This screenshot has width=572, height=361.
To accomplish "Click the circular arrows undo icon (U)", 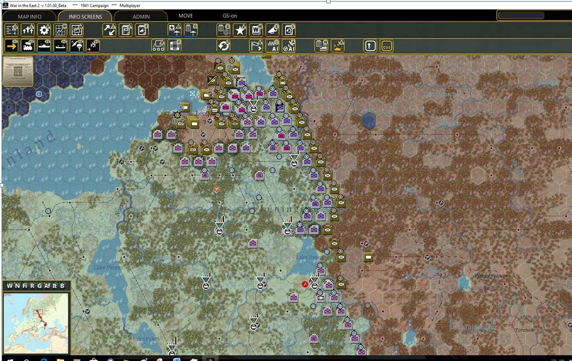I will [223, 46].
